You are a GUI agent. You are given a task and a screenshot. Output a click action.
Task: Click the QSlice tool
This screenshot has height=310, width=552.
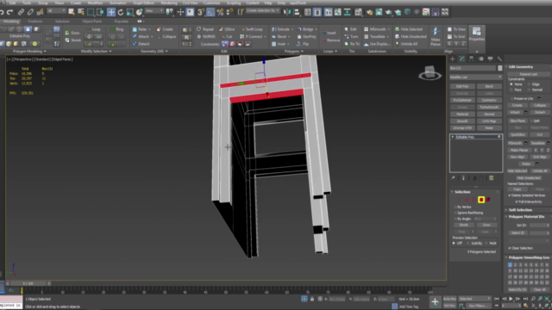click(x=227, y=29)
